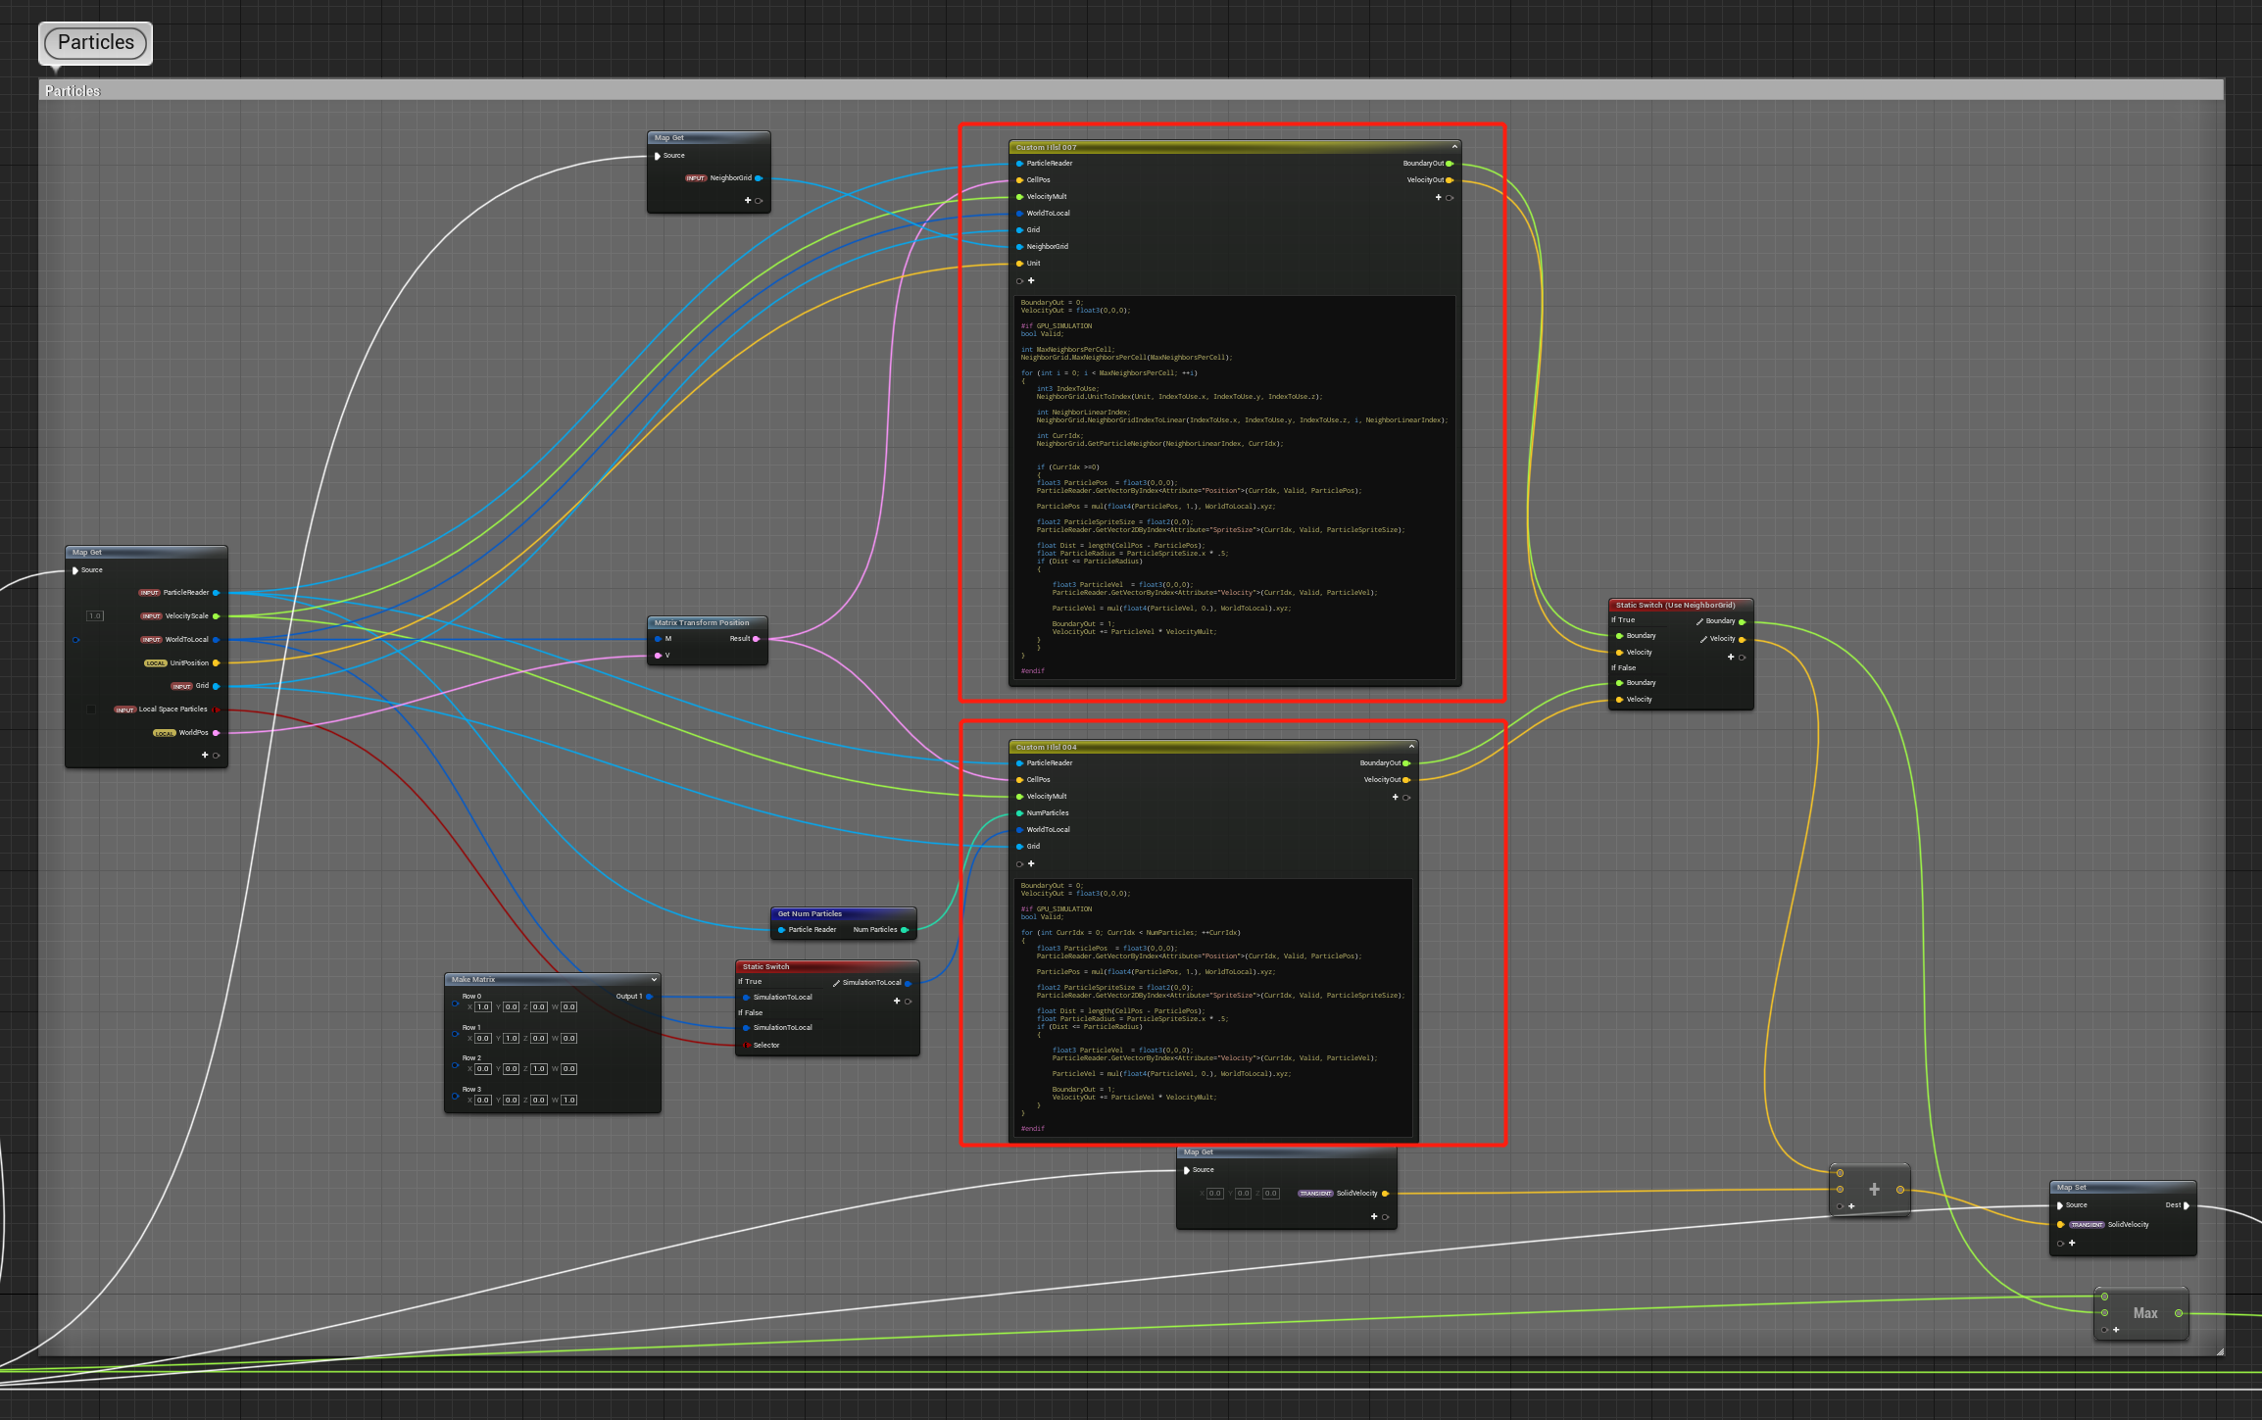Collapse the Custom Hlsl 004 node arrow
Viewport: 2262px width, 1420px height.
(x=1411, y=747)
